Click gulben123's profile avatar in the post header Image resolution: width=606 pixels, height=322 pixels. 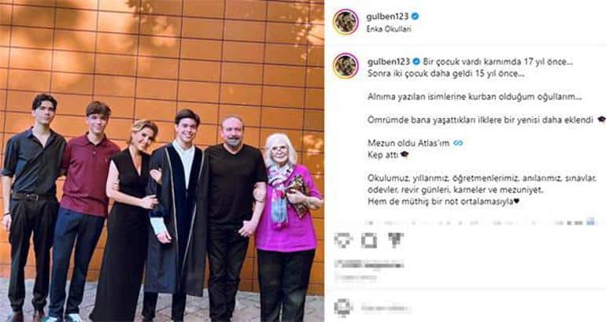point(345,21)
